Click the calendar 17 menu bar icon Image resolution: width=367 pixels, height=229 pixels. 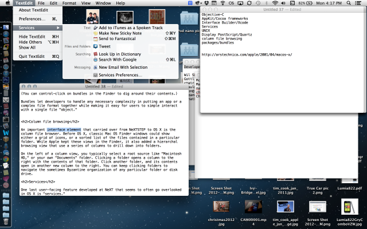[x=214, y=3]
